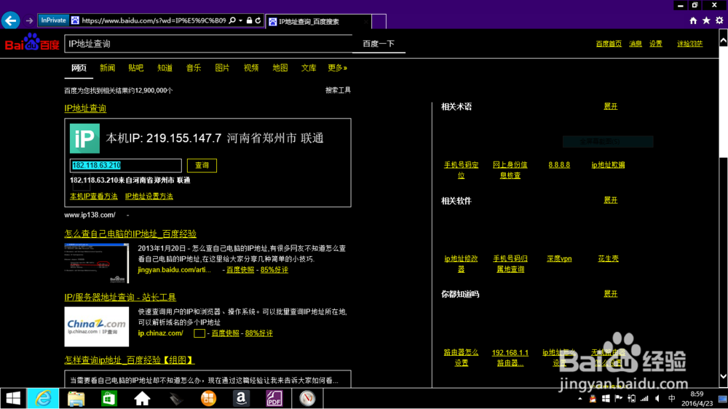
Task: Click the volume speaker tray icon
Action: (657, 398)
